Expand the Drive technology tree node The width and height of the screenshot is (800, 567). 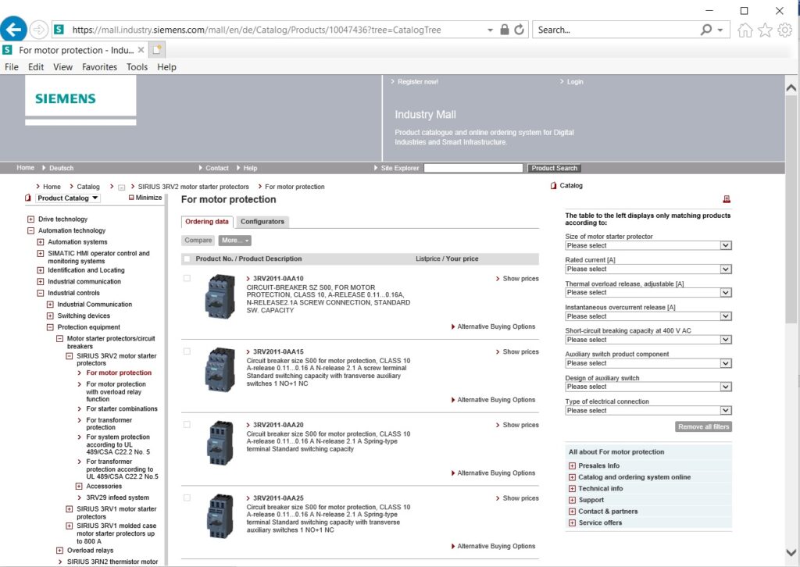[x=30, y=219]
